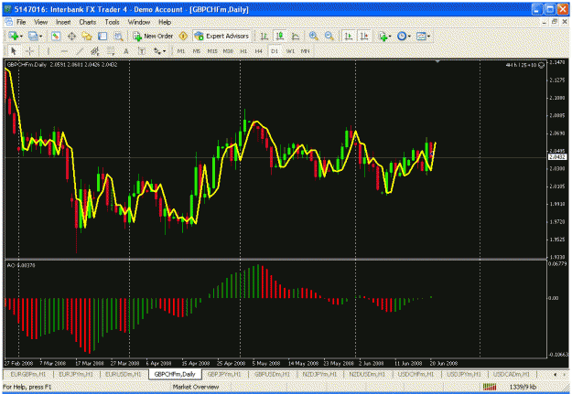Screen dimensions: 572x394
Task: Switch to the GBPUSDm,H1 chart tab
Action: coord(272,374)
